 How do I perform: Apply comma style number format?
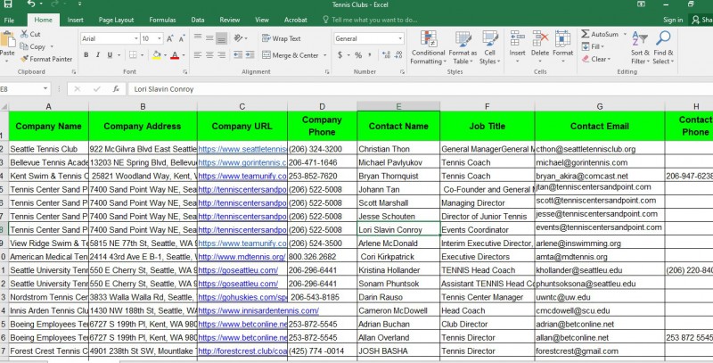tap(370, 55)
